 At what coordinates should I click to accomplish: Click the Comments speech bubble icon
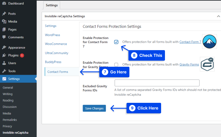point(4,37)
